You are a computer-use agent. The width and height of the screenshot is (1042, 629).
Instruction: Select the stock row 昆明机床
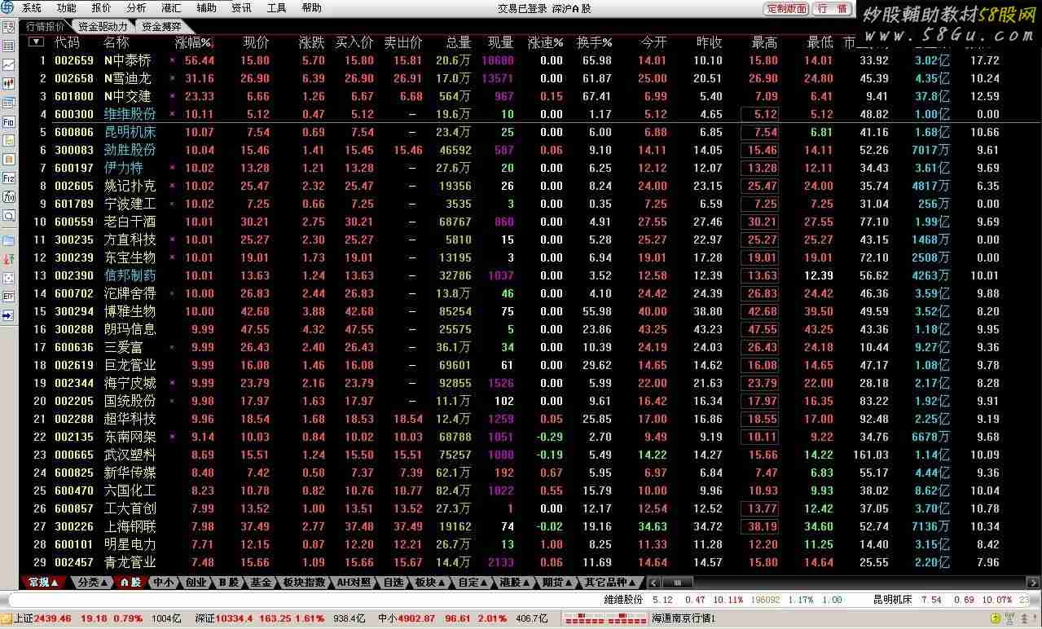(530, 132)
